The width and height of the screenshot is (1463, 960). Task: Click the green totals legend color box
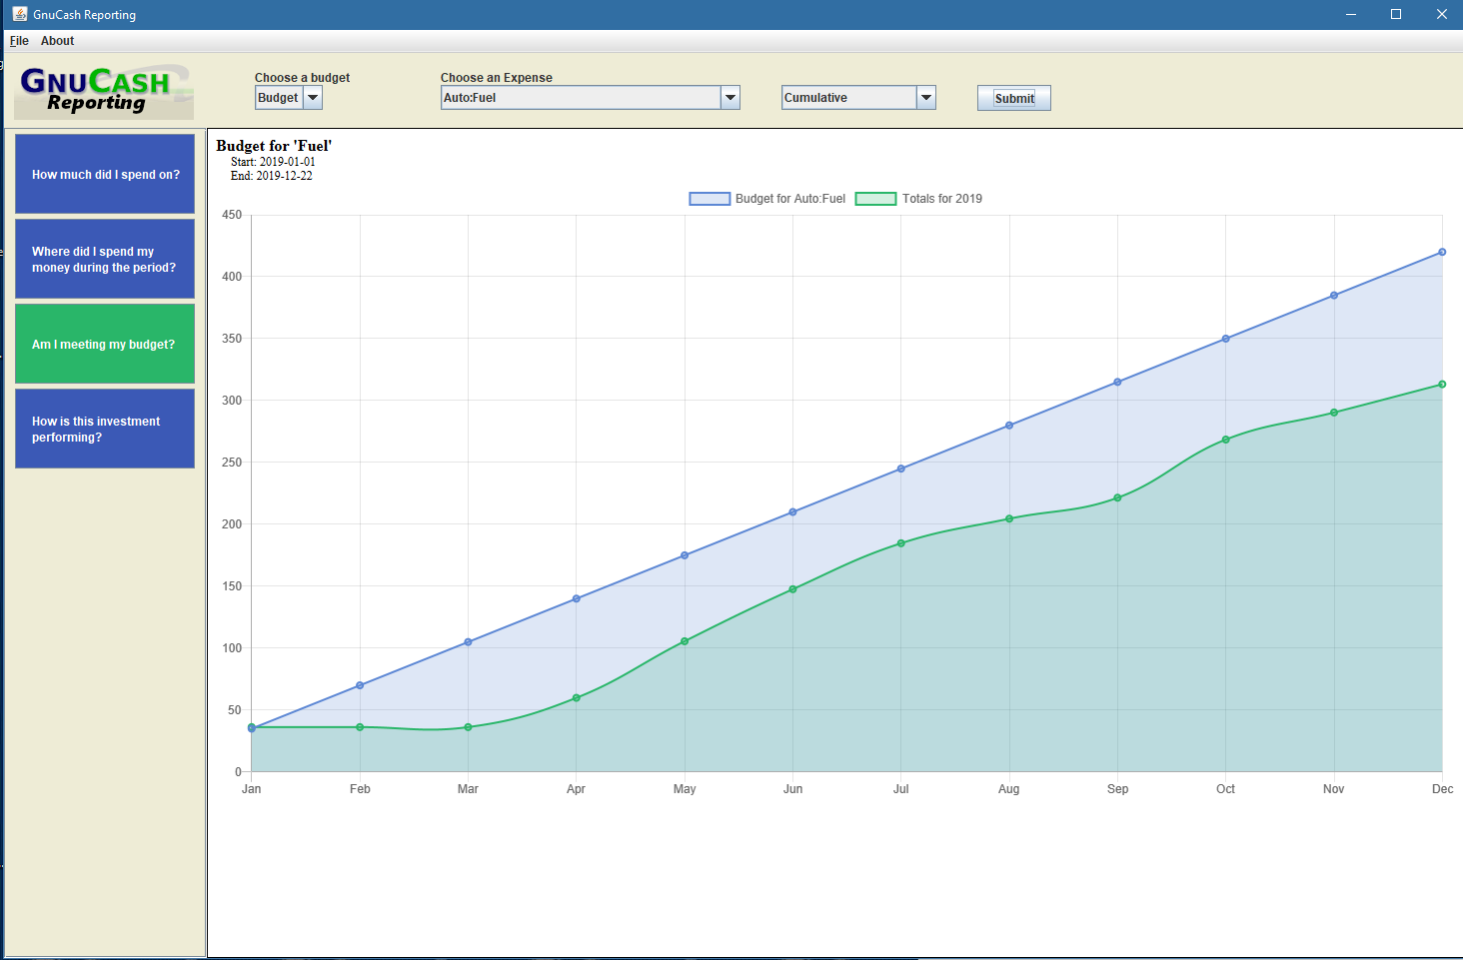(x=875, y=199)
